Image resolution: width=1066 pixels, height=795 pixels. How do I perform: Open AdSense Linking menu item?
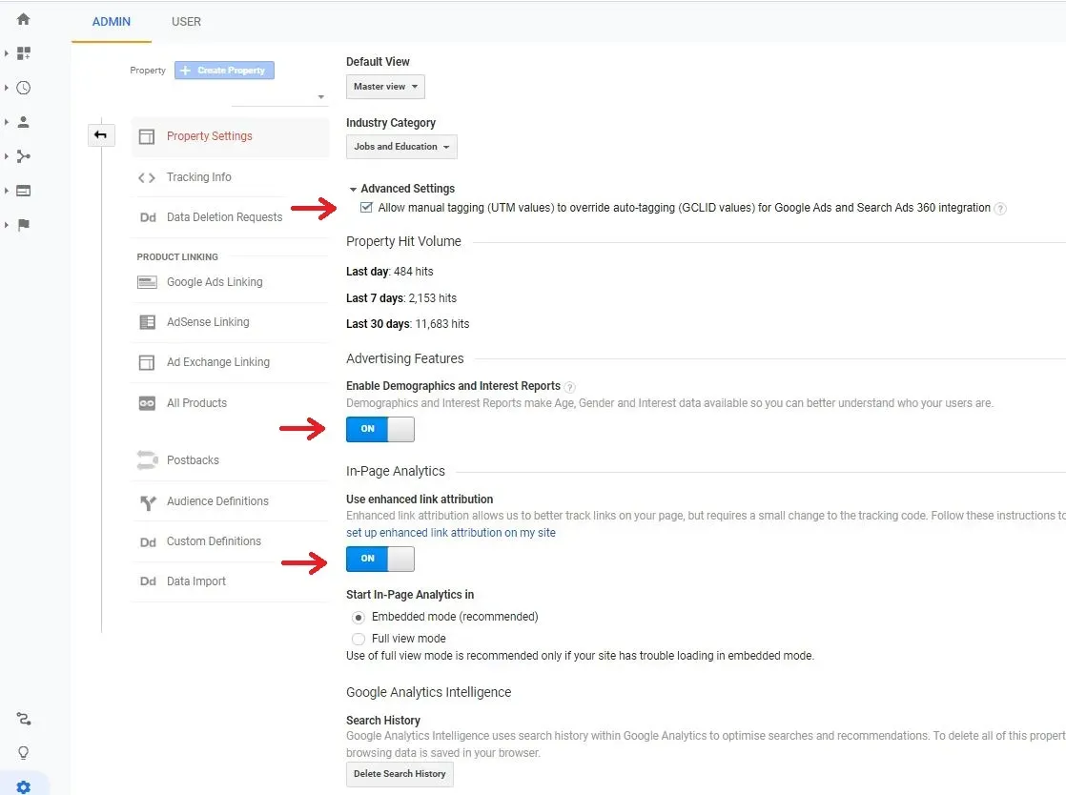coord(230,322)
